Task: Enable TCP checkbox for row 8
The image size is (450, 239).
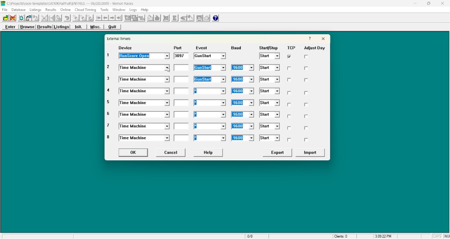Action: point(289,140)
